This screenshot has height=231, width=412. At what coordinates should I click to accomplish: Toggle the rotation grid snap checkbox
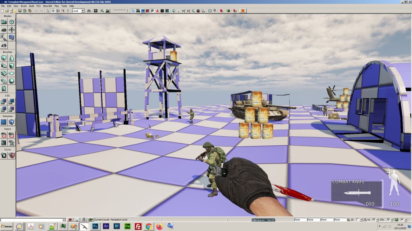(374, 220)
